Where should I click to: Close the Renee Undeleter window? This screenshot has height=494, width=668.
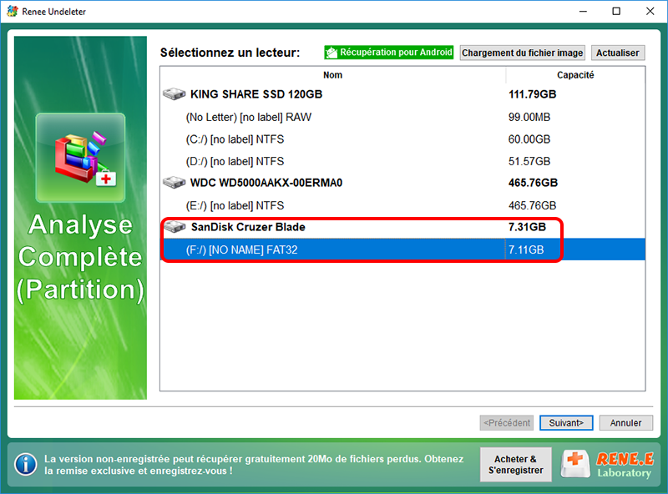[x=650, y=12]
